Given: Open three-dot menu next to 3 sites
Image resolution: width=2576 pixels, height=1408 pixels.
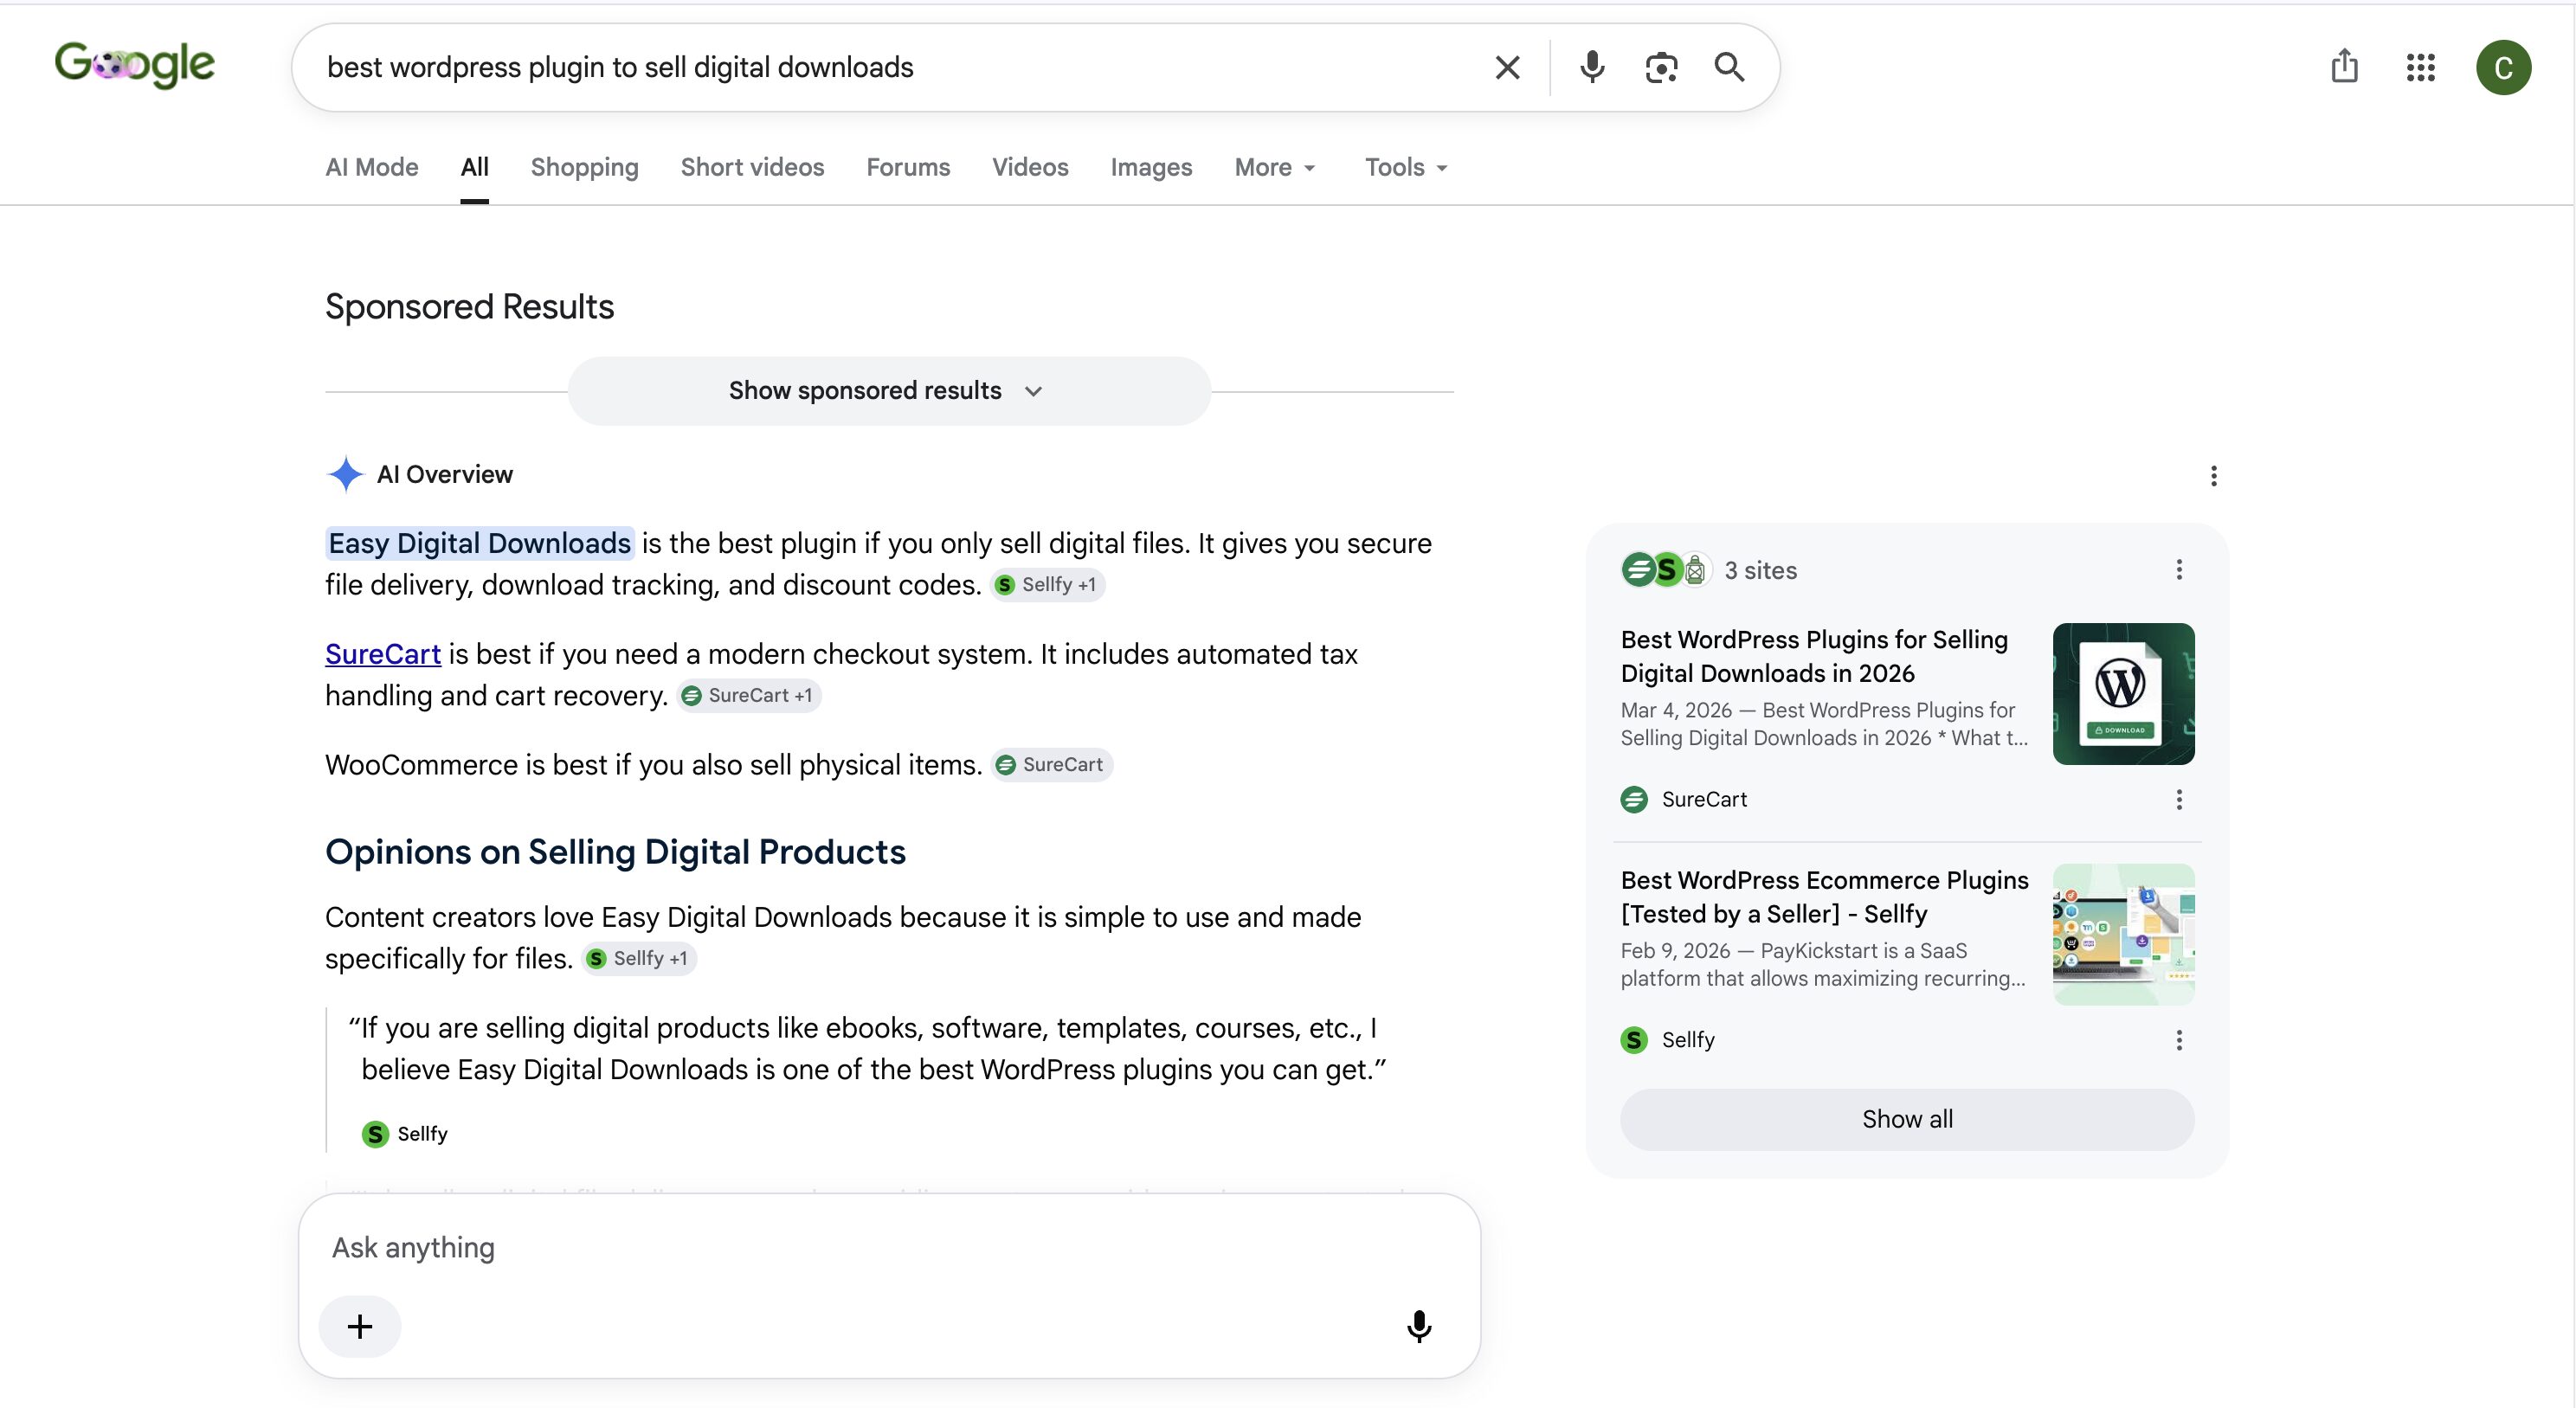Looking at the screenshot, I should point(2179,570).
